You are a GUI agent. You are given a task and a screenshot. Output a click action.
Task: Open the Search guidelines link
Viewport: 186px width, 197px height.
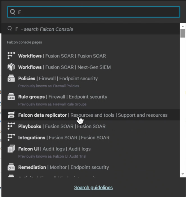point(94,188)
